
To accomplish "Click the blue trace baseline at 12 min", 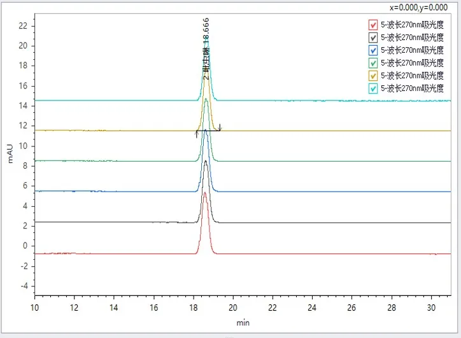I will [x=74, y=191].
